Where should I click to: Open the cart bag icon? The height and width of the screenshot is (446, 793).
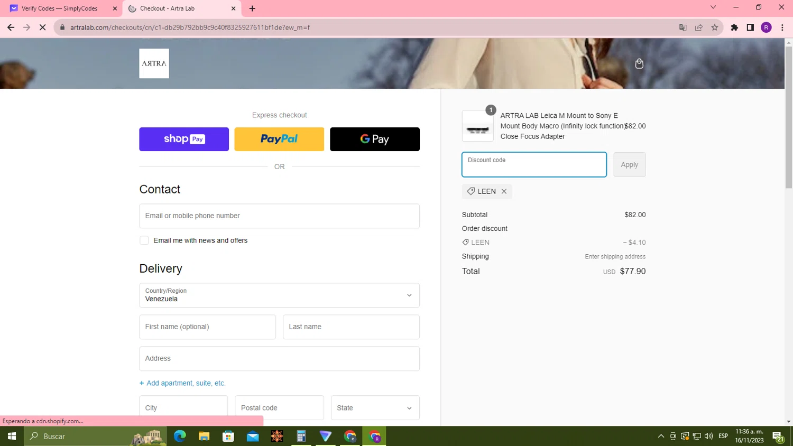(x=639, y=63)
